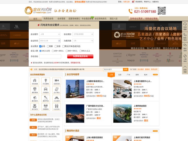Open the 场地搭建 house icon service
Viewport: 188px width, 141px height.
point(35,81)
